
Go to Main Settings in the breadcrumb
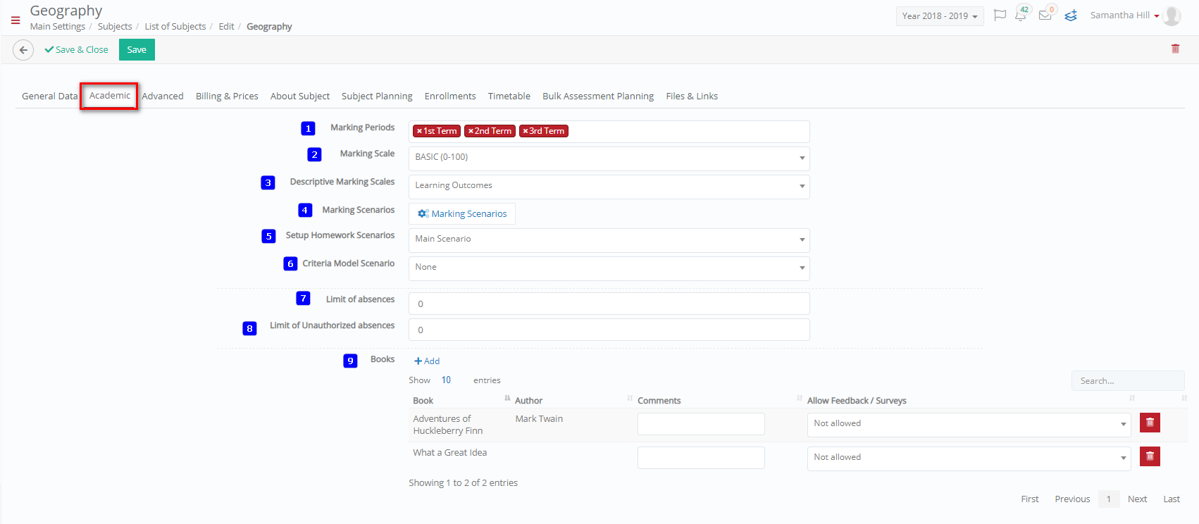tap(58, 27)
